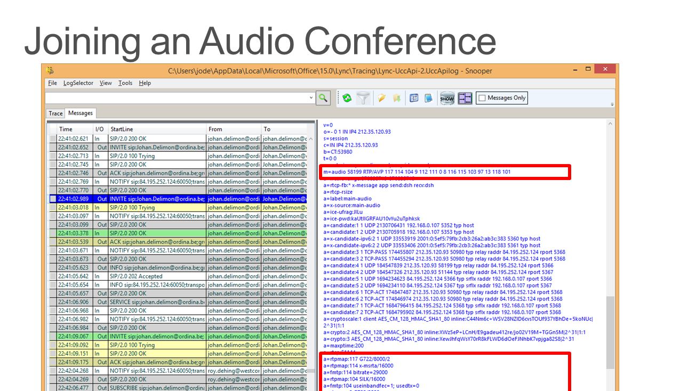696x391 pixels.
Task: Select the 202 Accepted row at 22:41:05.642
Action: point(178,276)
